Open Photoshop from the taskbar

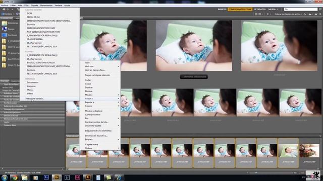46,177
